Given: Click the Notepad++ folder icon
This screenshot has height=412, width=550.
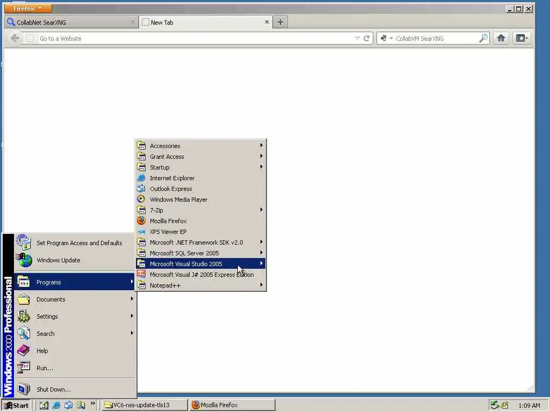Looking at the screenshot, I should point(141,285).
